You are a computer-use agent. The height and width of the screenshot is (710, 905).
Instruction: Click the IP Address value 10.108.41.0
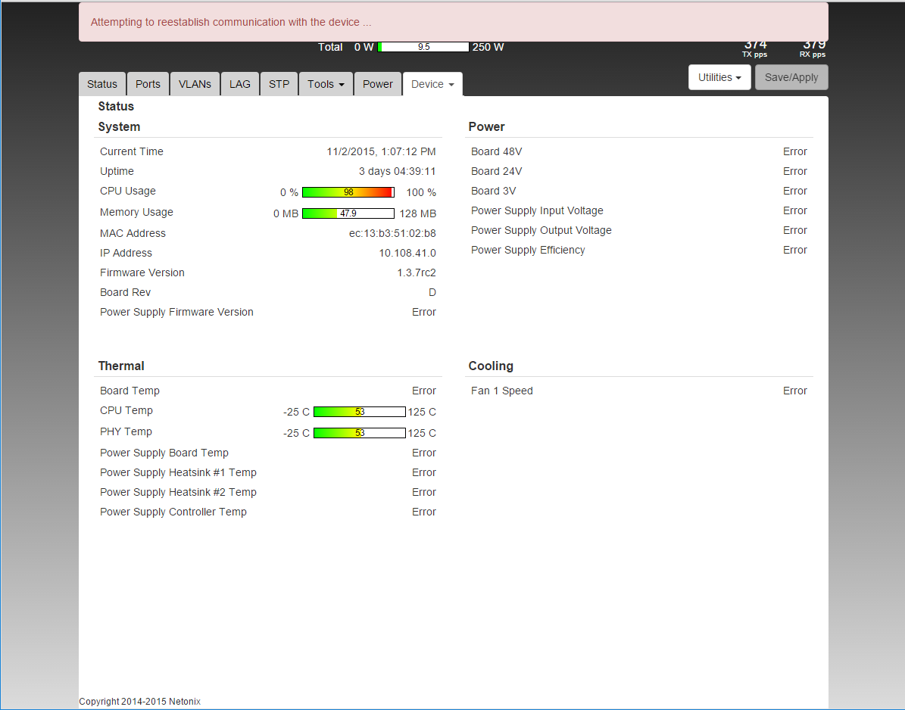click(407, 253)
